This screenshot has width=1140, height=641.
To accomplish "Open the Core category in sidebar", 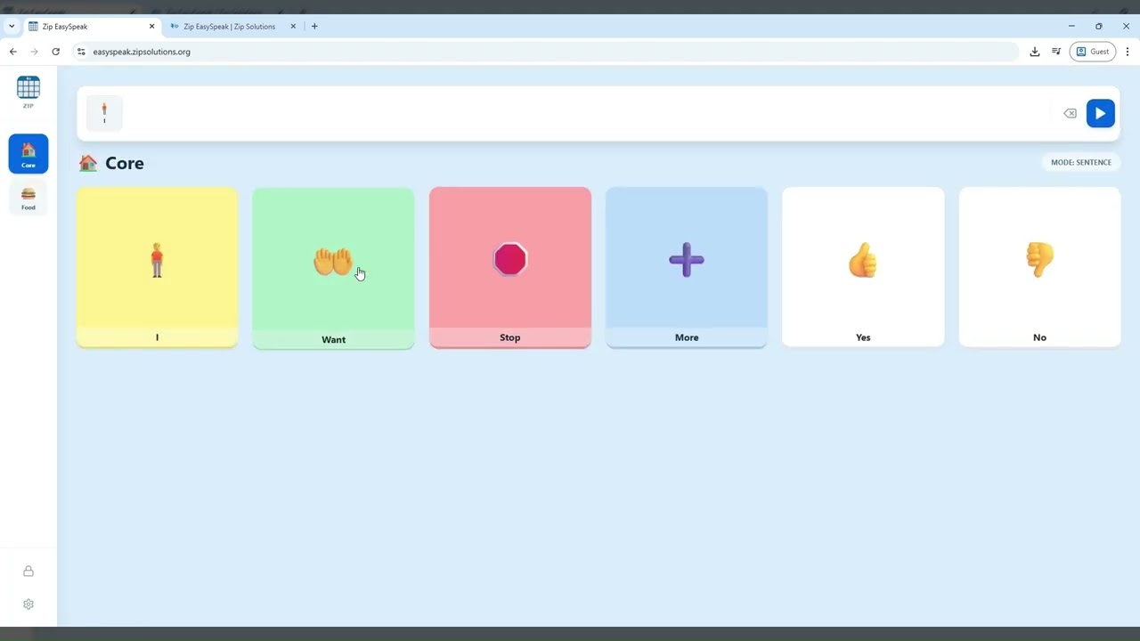I will coord(28,153).
